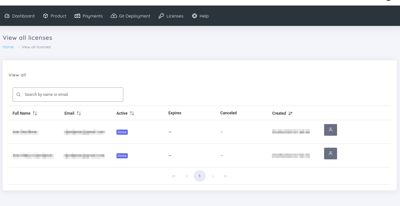The width and height of the screenshot is (400, 206).
Task: Click the magnifier icon in the search box
Action: point(18,95)
